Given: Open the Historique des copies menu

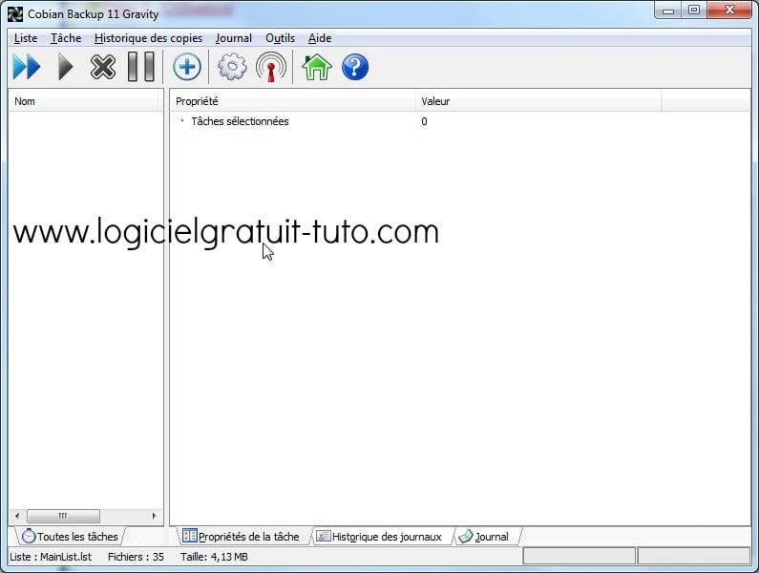Looking at the screenshot, I should click(148, 38).
